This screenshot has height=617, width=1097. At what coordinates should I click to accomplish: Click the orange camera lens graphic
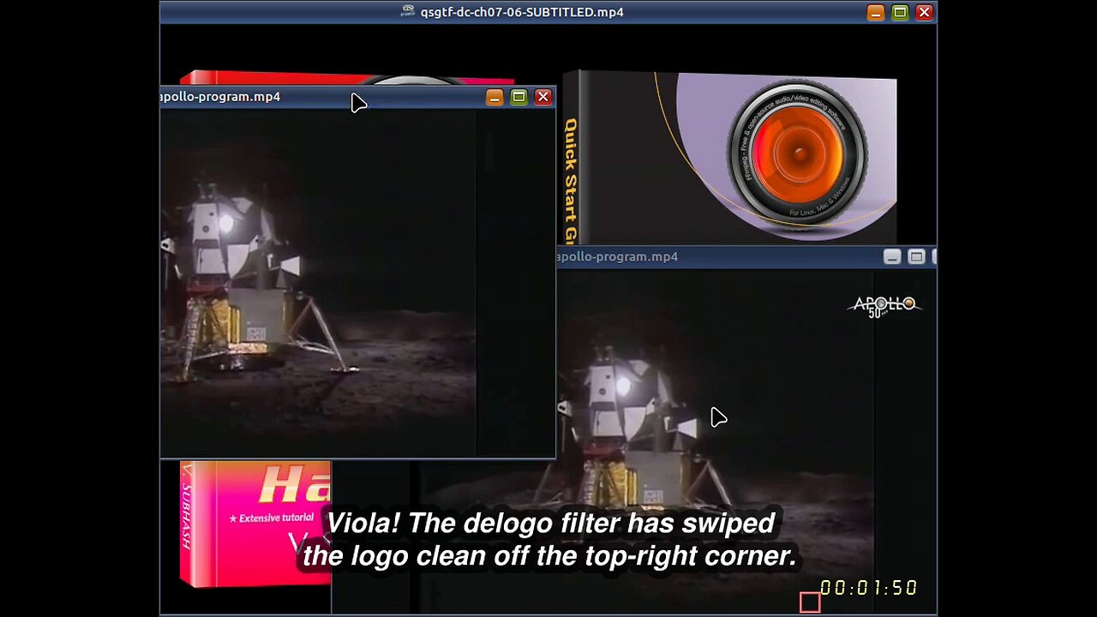799,154
